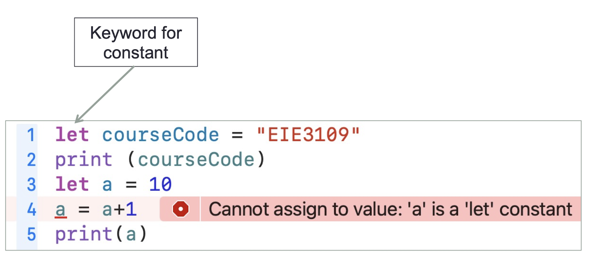This screenshot has height=271, width=598.
Task: Click the gray arrow pointing to let
Action: [x=105, y=94]
